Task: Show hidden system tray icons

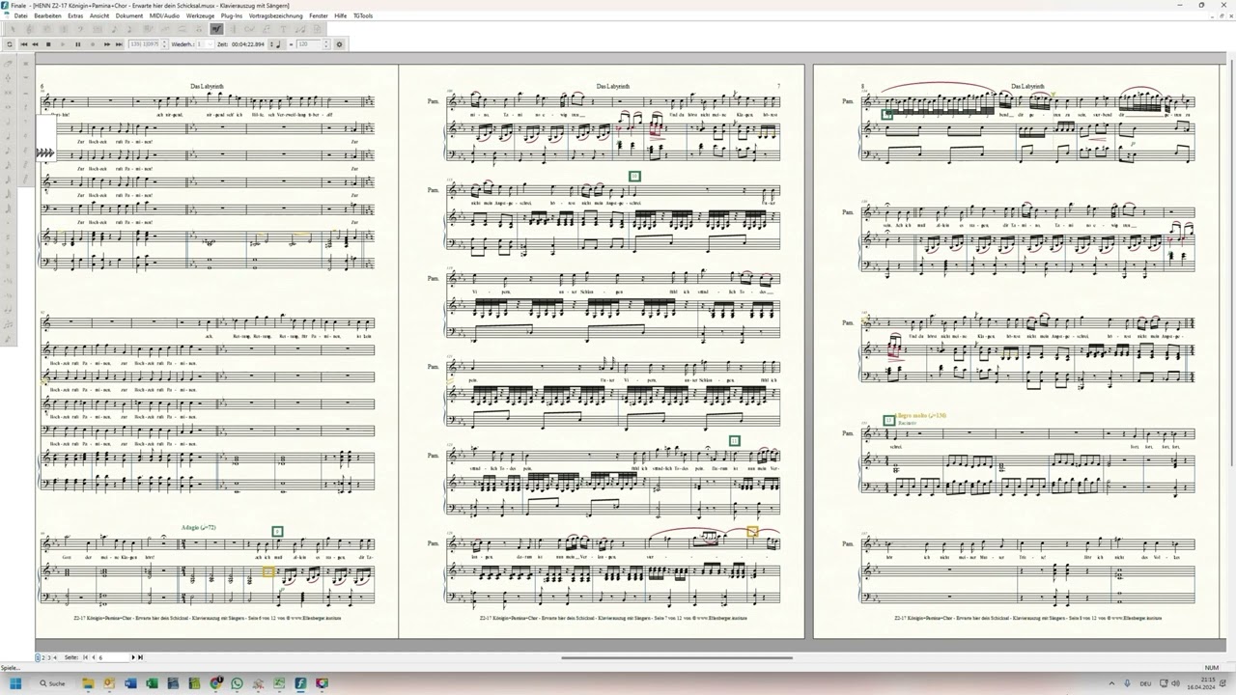Action: pos(1110,683)
